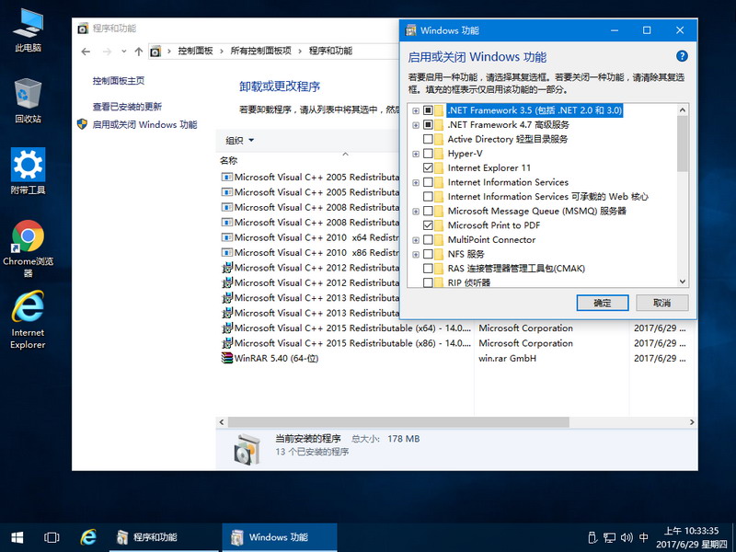
Task: Uncheck Internet Explorer 11 feature
Action: click(x=428, y=167)
